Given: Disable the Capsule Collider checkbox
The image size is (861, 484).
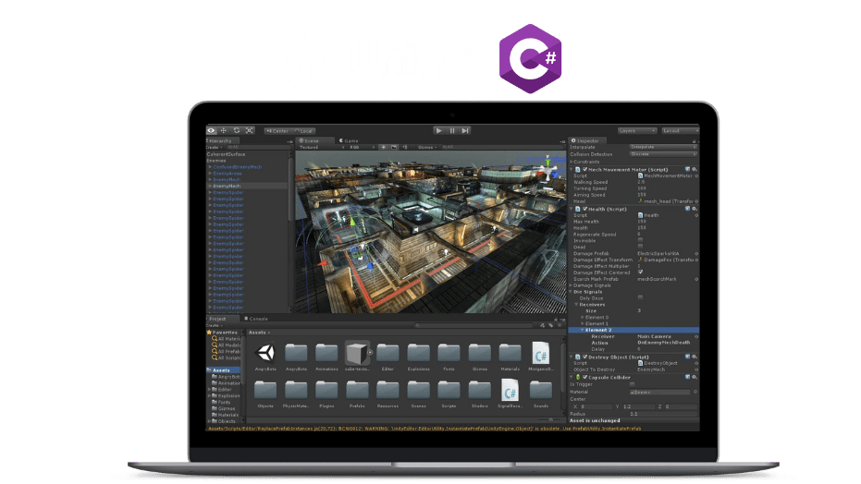Looking at the screenshot, I should (x=584, y=377).
